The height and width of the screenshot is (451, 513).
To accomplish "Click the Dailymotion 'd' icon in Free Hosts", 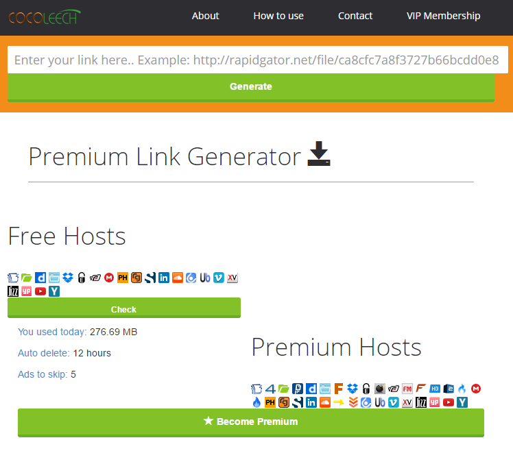I will click(x=40, y=278).
